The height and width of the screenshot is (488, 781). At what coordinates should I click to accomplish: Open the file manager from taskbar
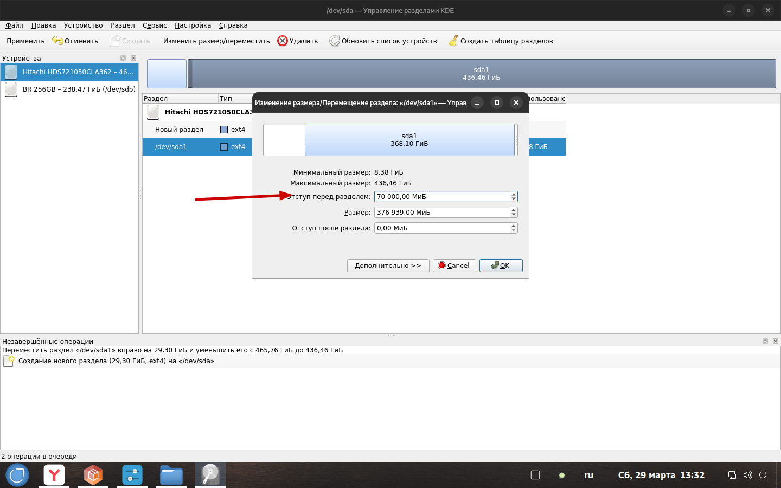pos(171,475)
